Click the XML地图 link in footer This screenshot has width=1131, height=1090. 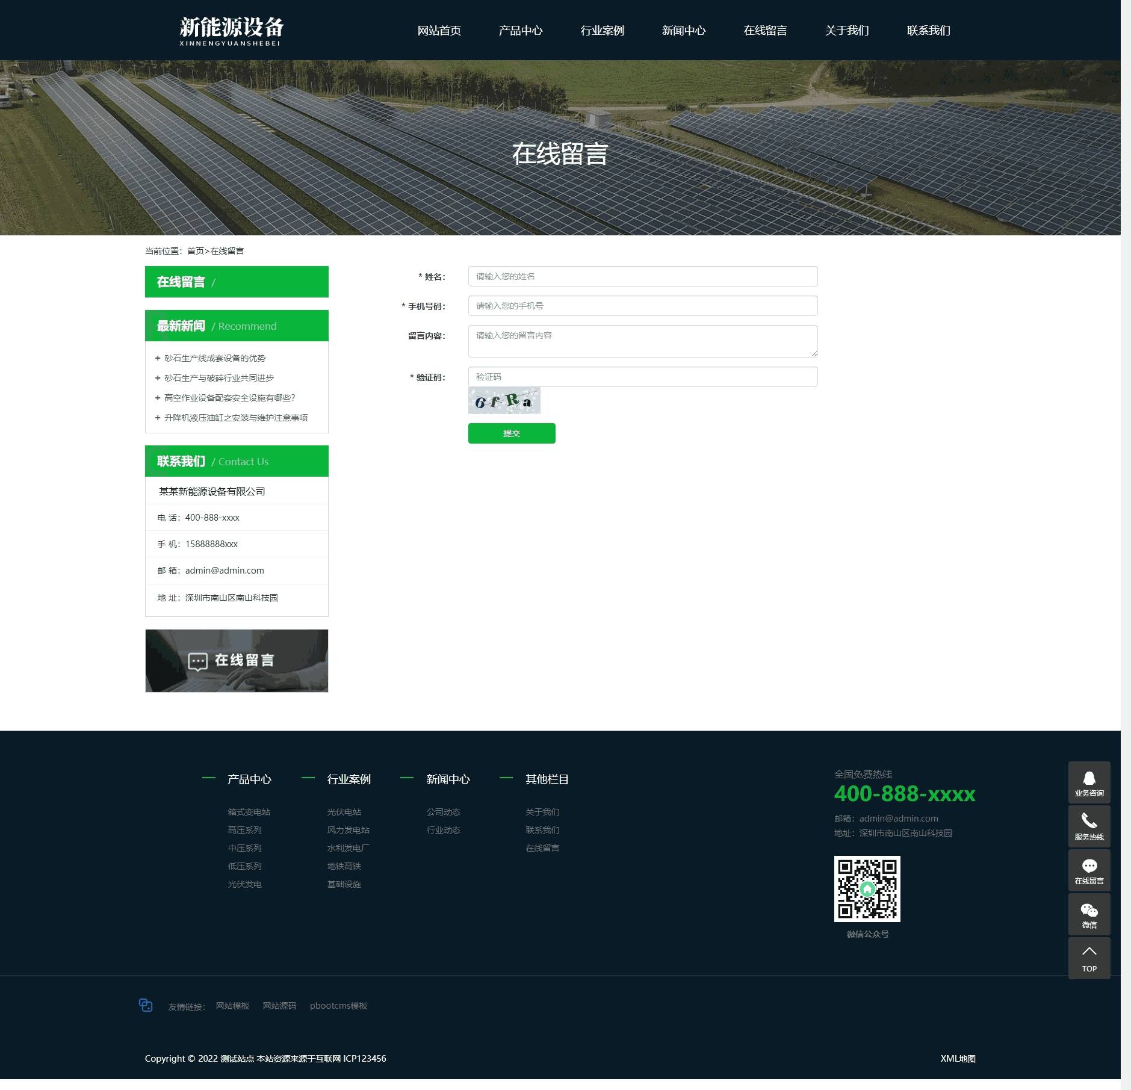tap(958, 1059)
